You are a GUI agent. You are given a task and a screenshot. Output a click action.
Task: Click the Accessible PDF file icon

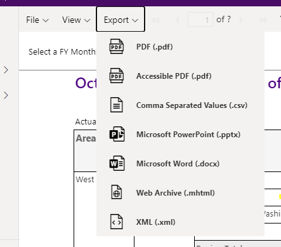point(117,76)
